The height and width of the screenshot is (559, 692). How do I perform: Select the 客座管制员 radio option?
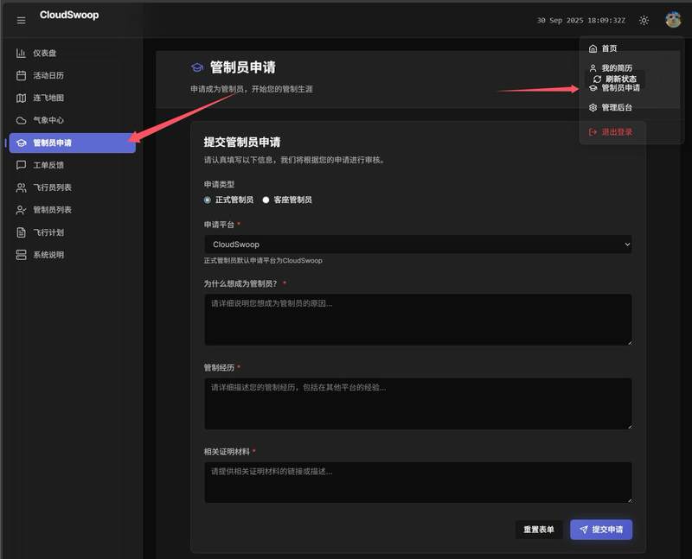click(266, 200)
